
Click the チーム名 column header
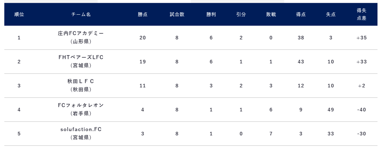pyautogui.click(x=81, y=15)
